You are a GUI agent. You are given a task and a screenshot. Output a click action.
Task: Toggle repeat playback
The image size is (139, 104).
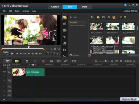(x=33, y=53)
